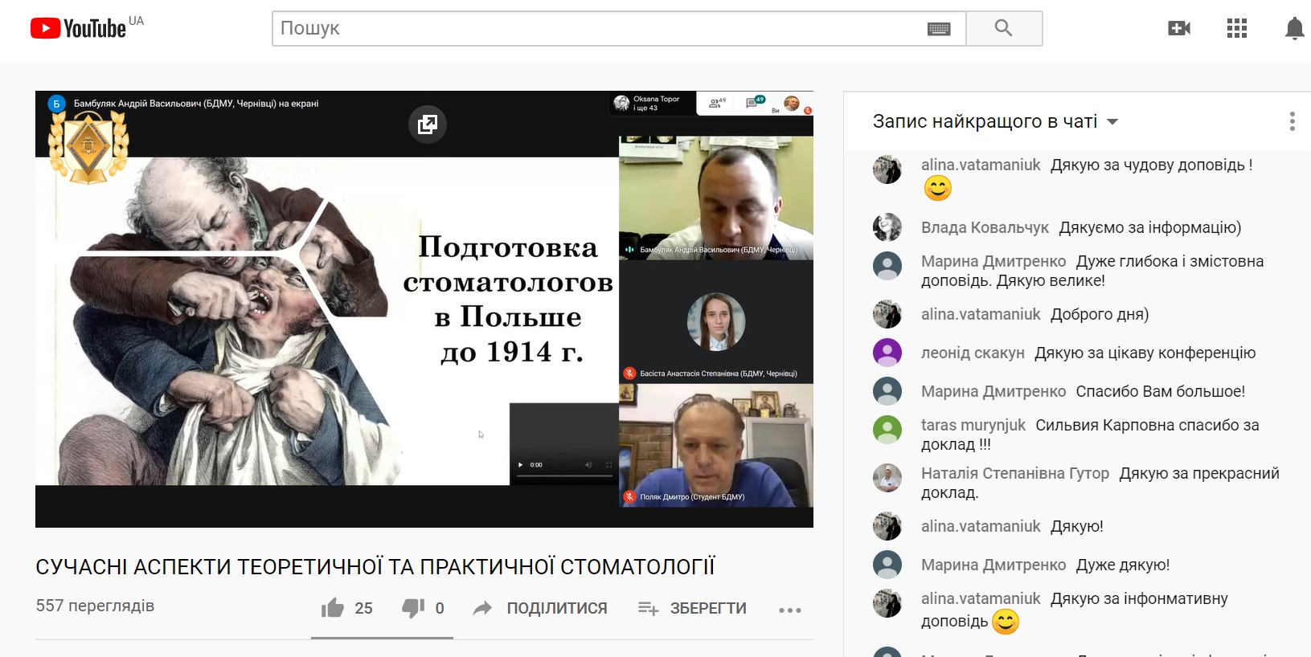1311x657 pixels.
Task: Click Наталія Степанівна Гутор avatar
Action: click(887, 478)
